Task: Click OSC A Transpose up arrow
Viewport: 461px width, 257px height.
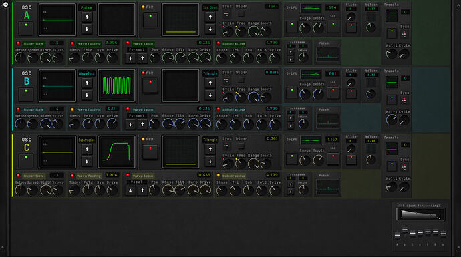Action: click(291, 52)
